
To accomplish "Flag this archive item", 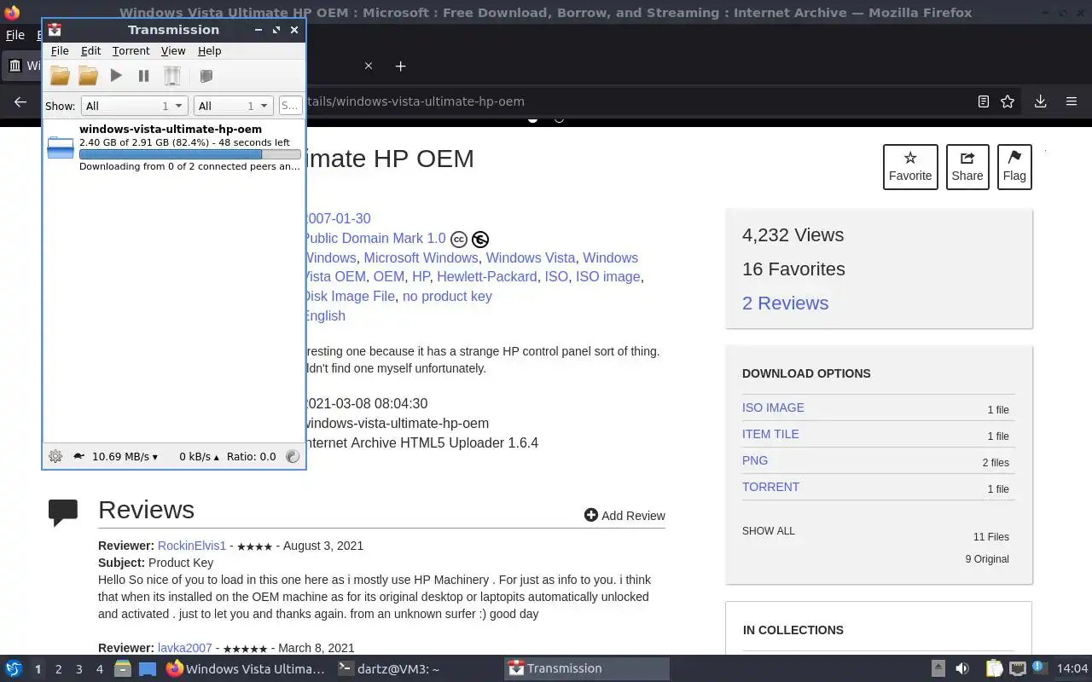I will pos(1014,167).
